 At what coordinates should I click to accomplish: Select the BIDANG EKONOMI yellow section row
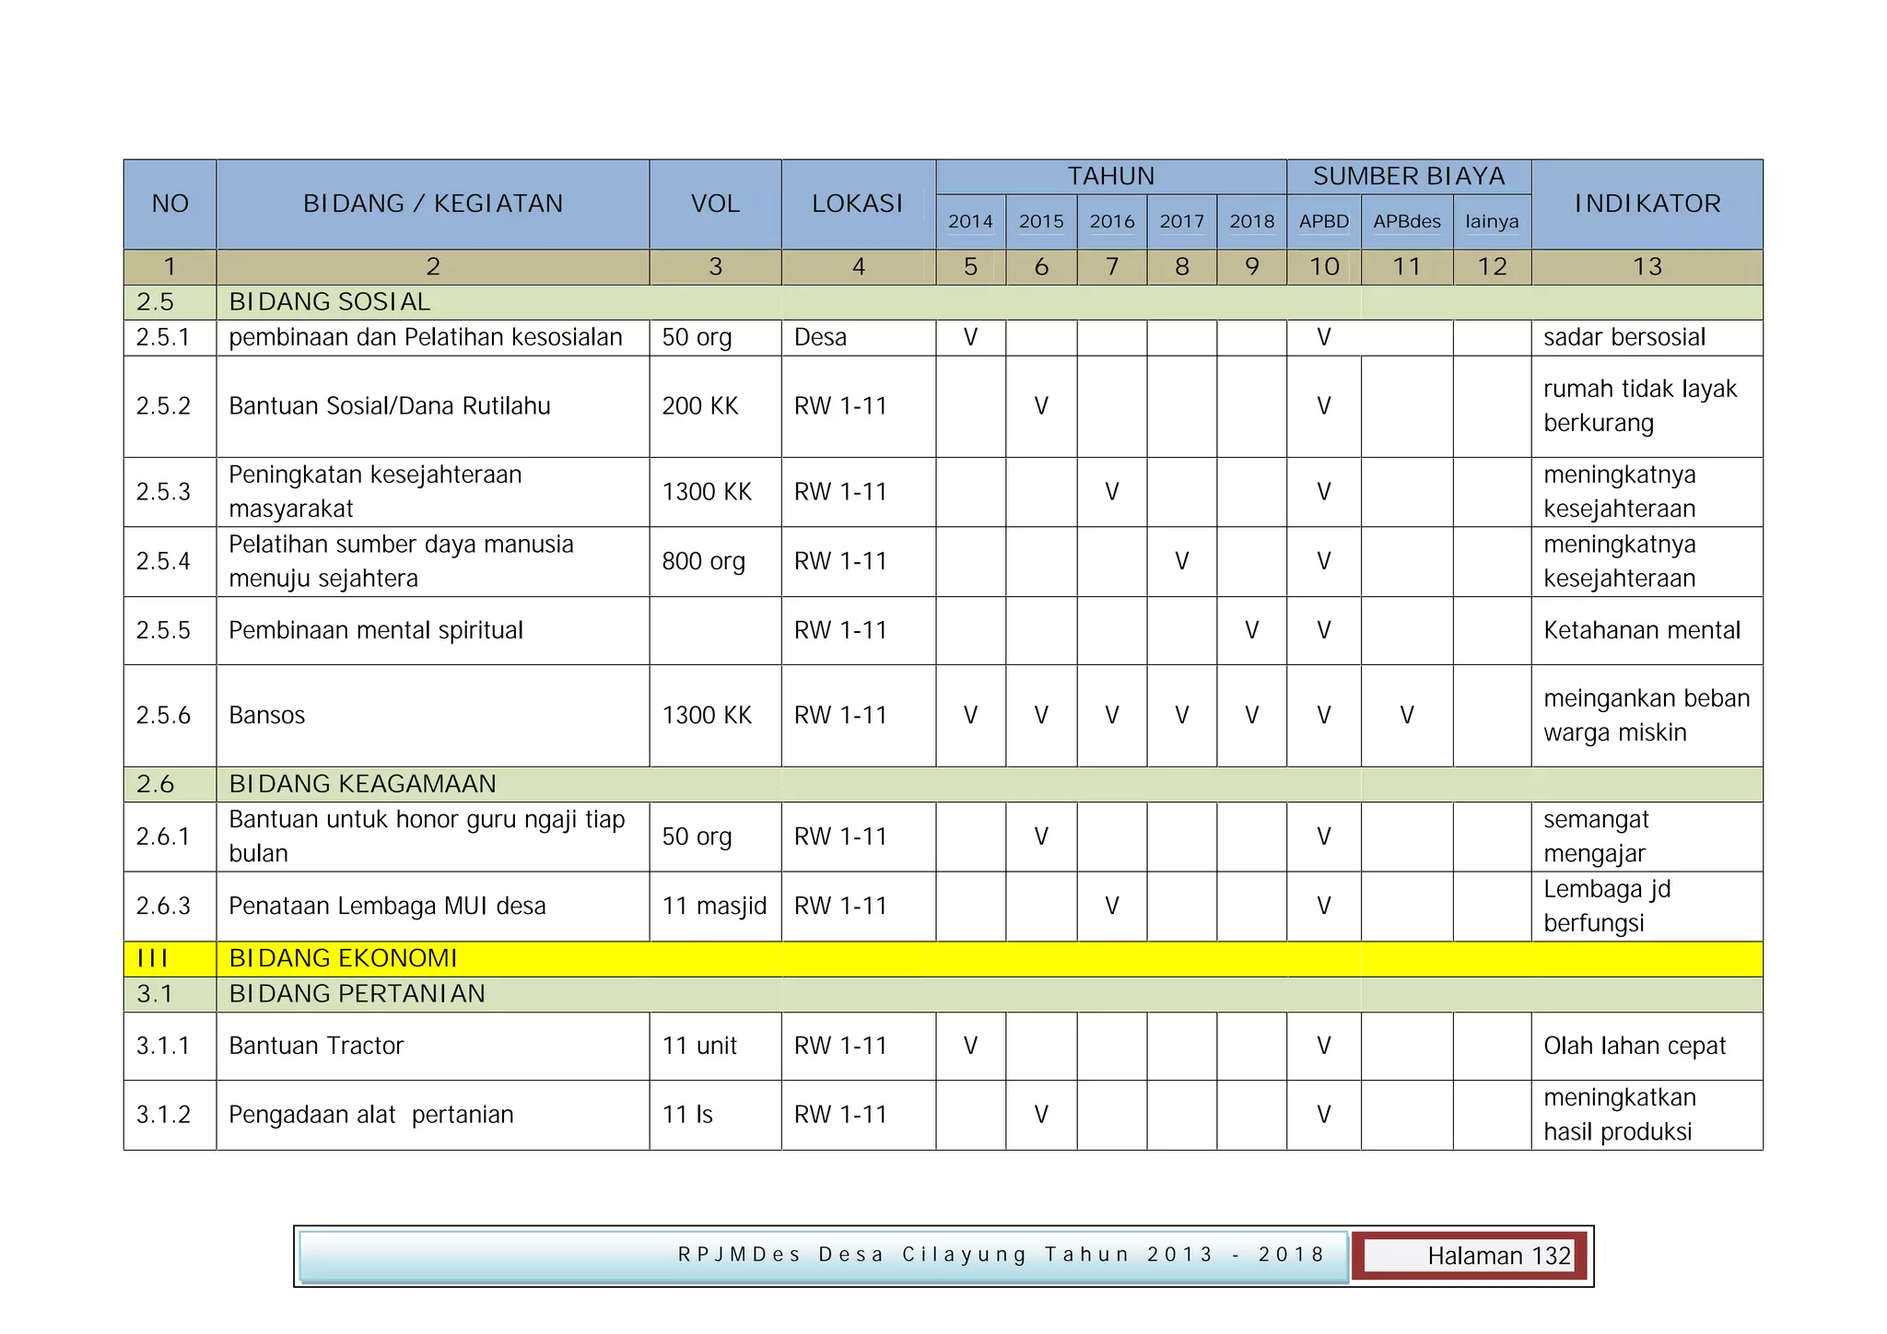point(343,958)
